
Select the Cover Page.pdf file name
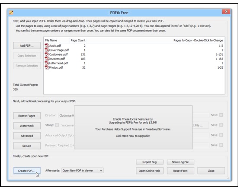coord(59,50)
